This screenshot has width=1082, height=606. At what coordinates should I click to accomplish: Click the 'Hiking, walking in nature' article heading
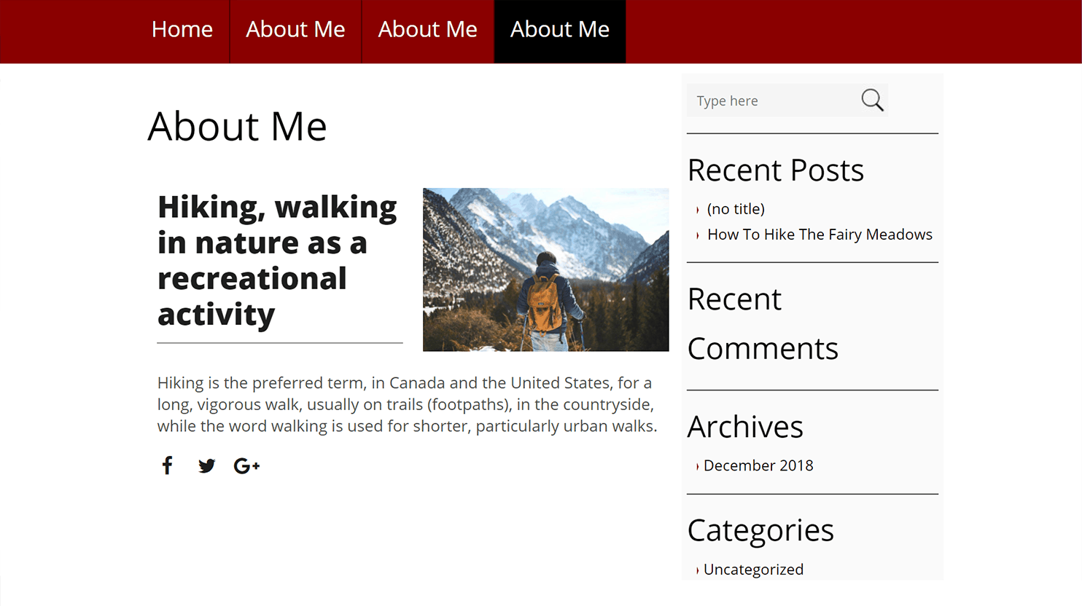[x=277, y=261]
